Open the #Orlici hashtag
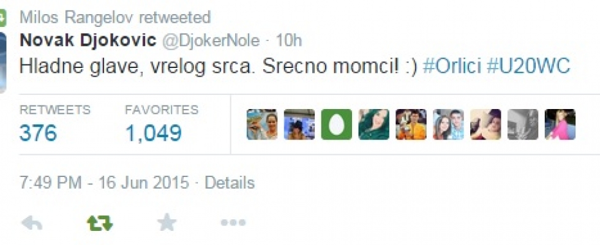The width and height of the screenshot is (600, 245). click(452, 66)
